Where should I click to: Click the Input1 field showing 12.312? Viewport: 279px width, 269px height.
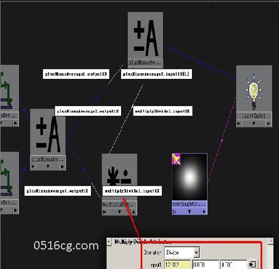pyautogui.click(x=177, y=265)
